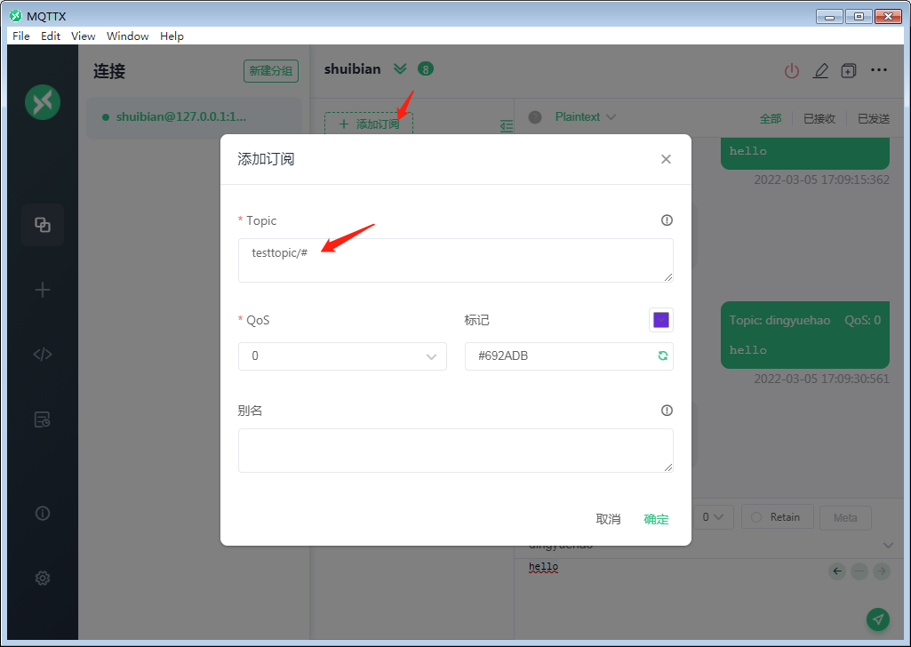This screenshot has height=647, width=911.
Task: Open the View menu
Action: click(83, 36)
